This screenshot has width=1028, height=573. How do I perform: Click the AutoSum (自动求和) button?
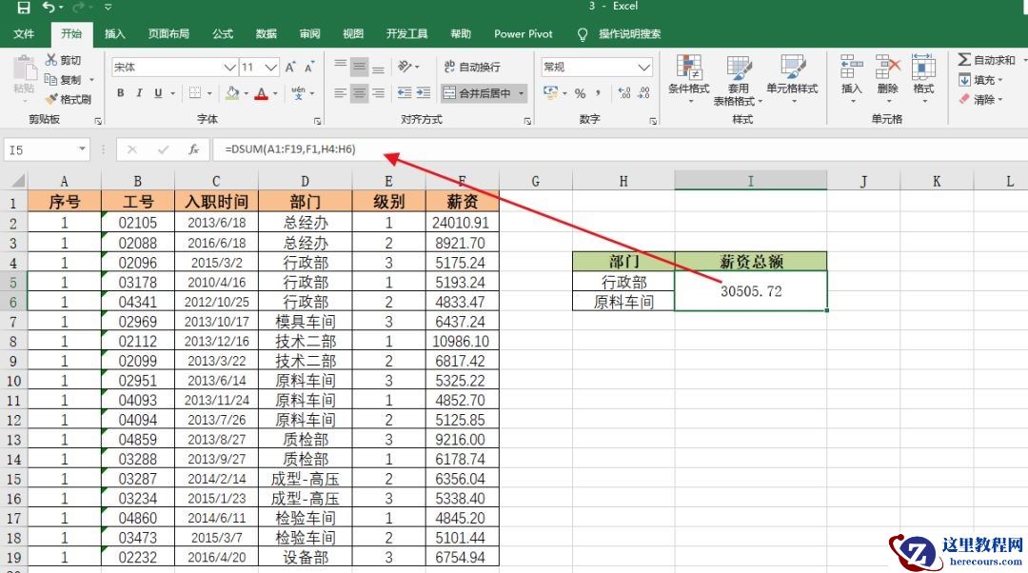pos(990,60)
